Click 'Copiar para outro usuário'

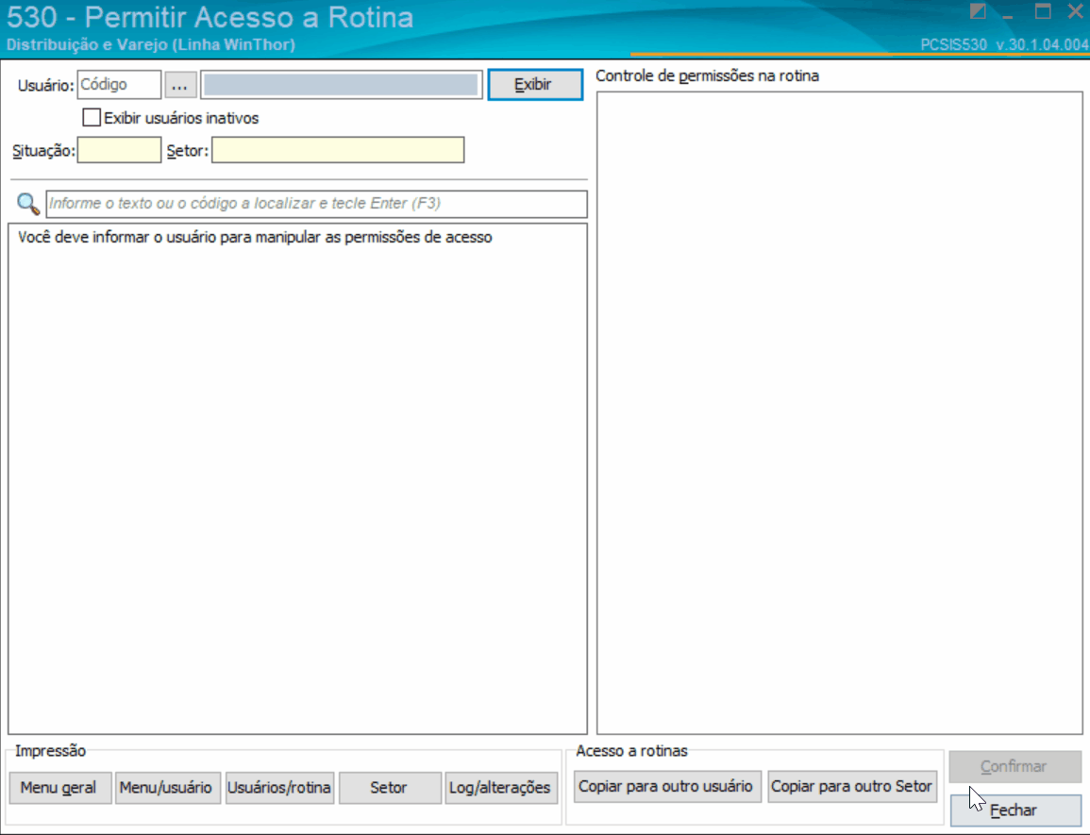667,786
